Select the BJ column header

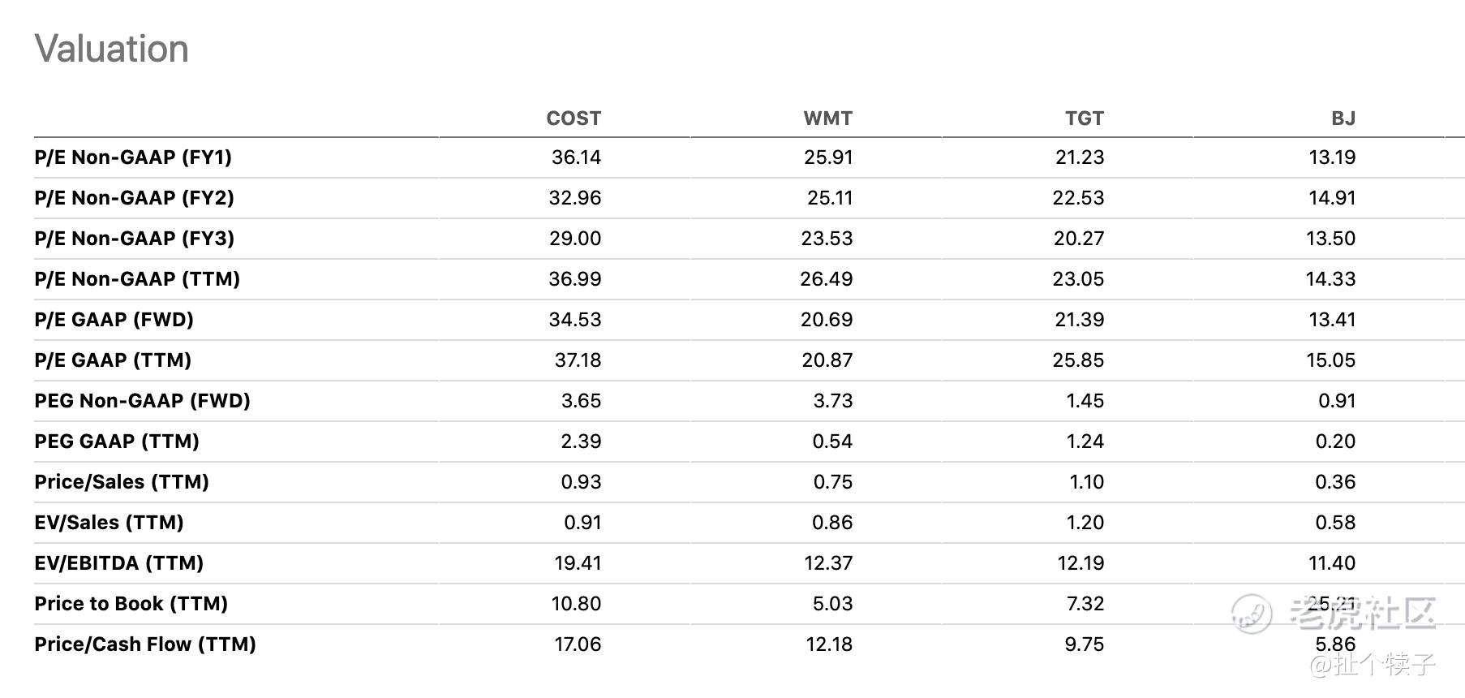1343,118
